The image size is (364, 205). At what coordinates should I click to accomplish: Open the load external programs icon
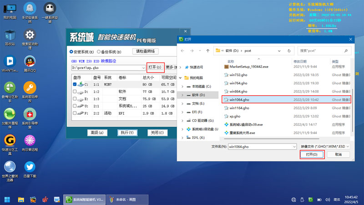coord(10,118)
